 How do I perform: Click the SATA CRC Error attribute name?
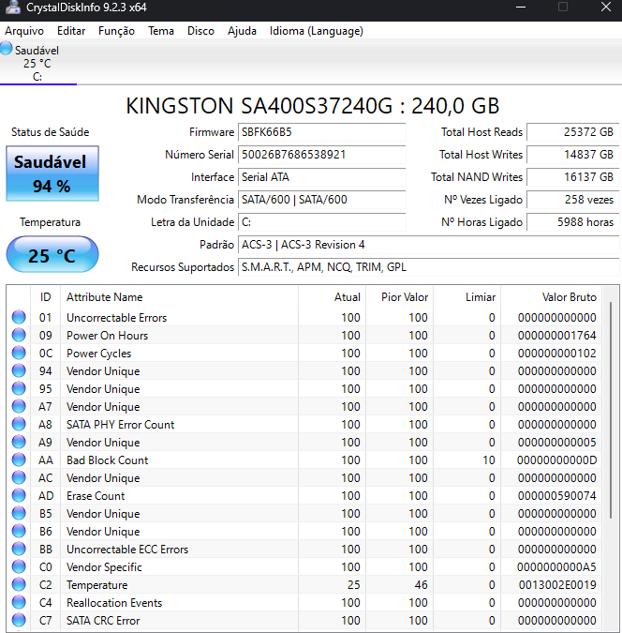pyautogui.click(x=103, y=621)
